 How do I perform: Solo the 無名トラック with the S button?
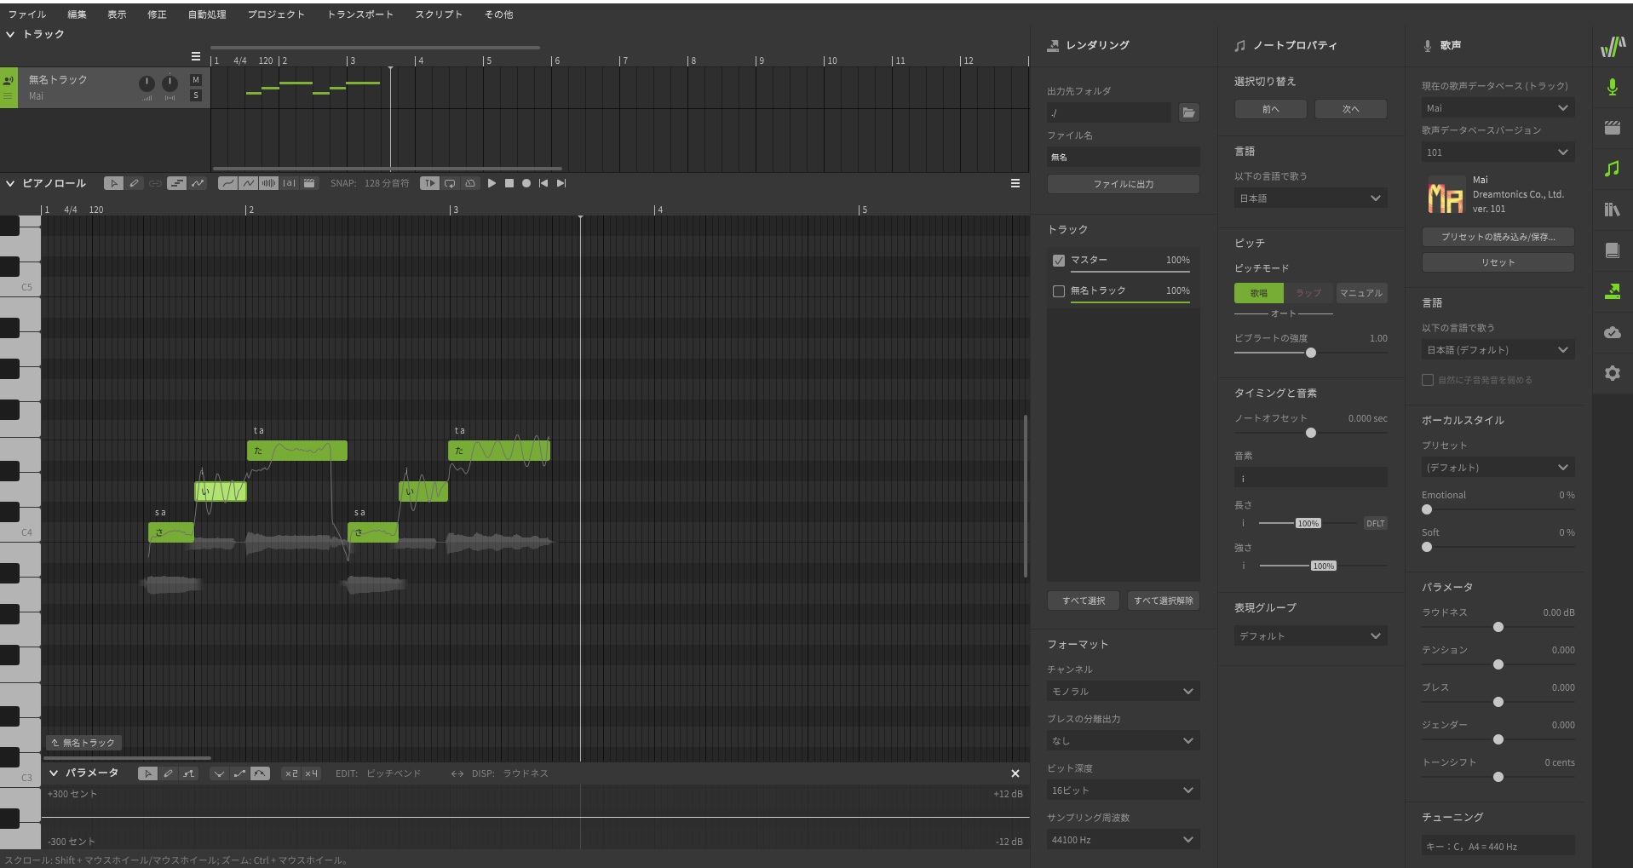[x=196, y=95]
